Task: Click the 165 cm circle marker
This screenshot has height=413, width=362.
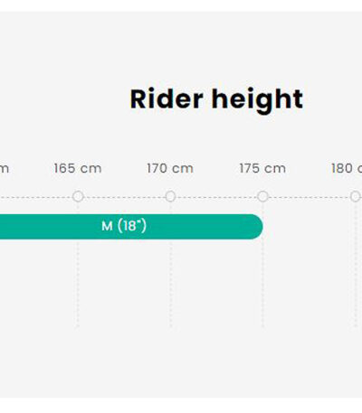Action: pos(78,196)
